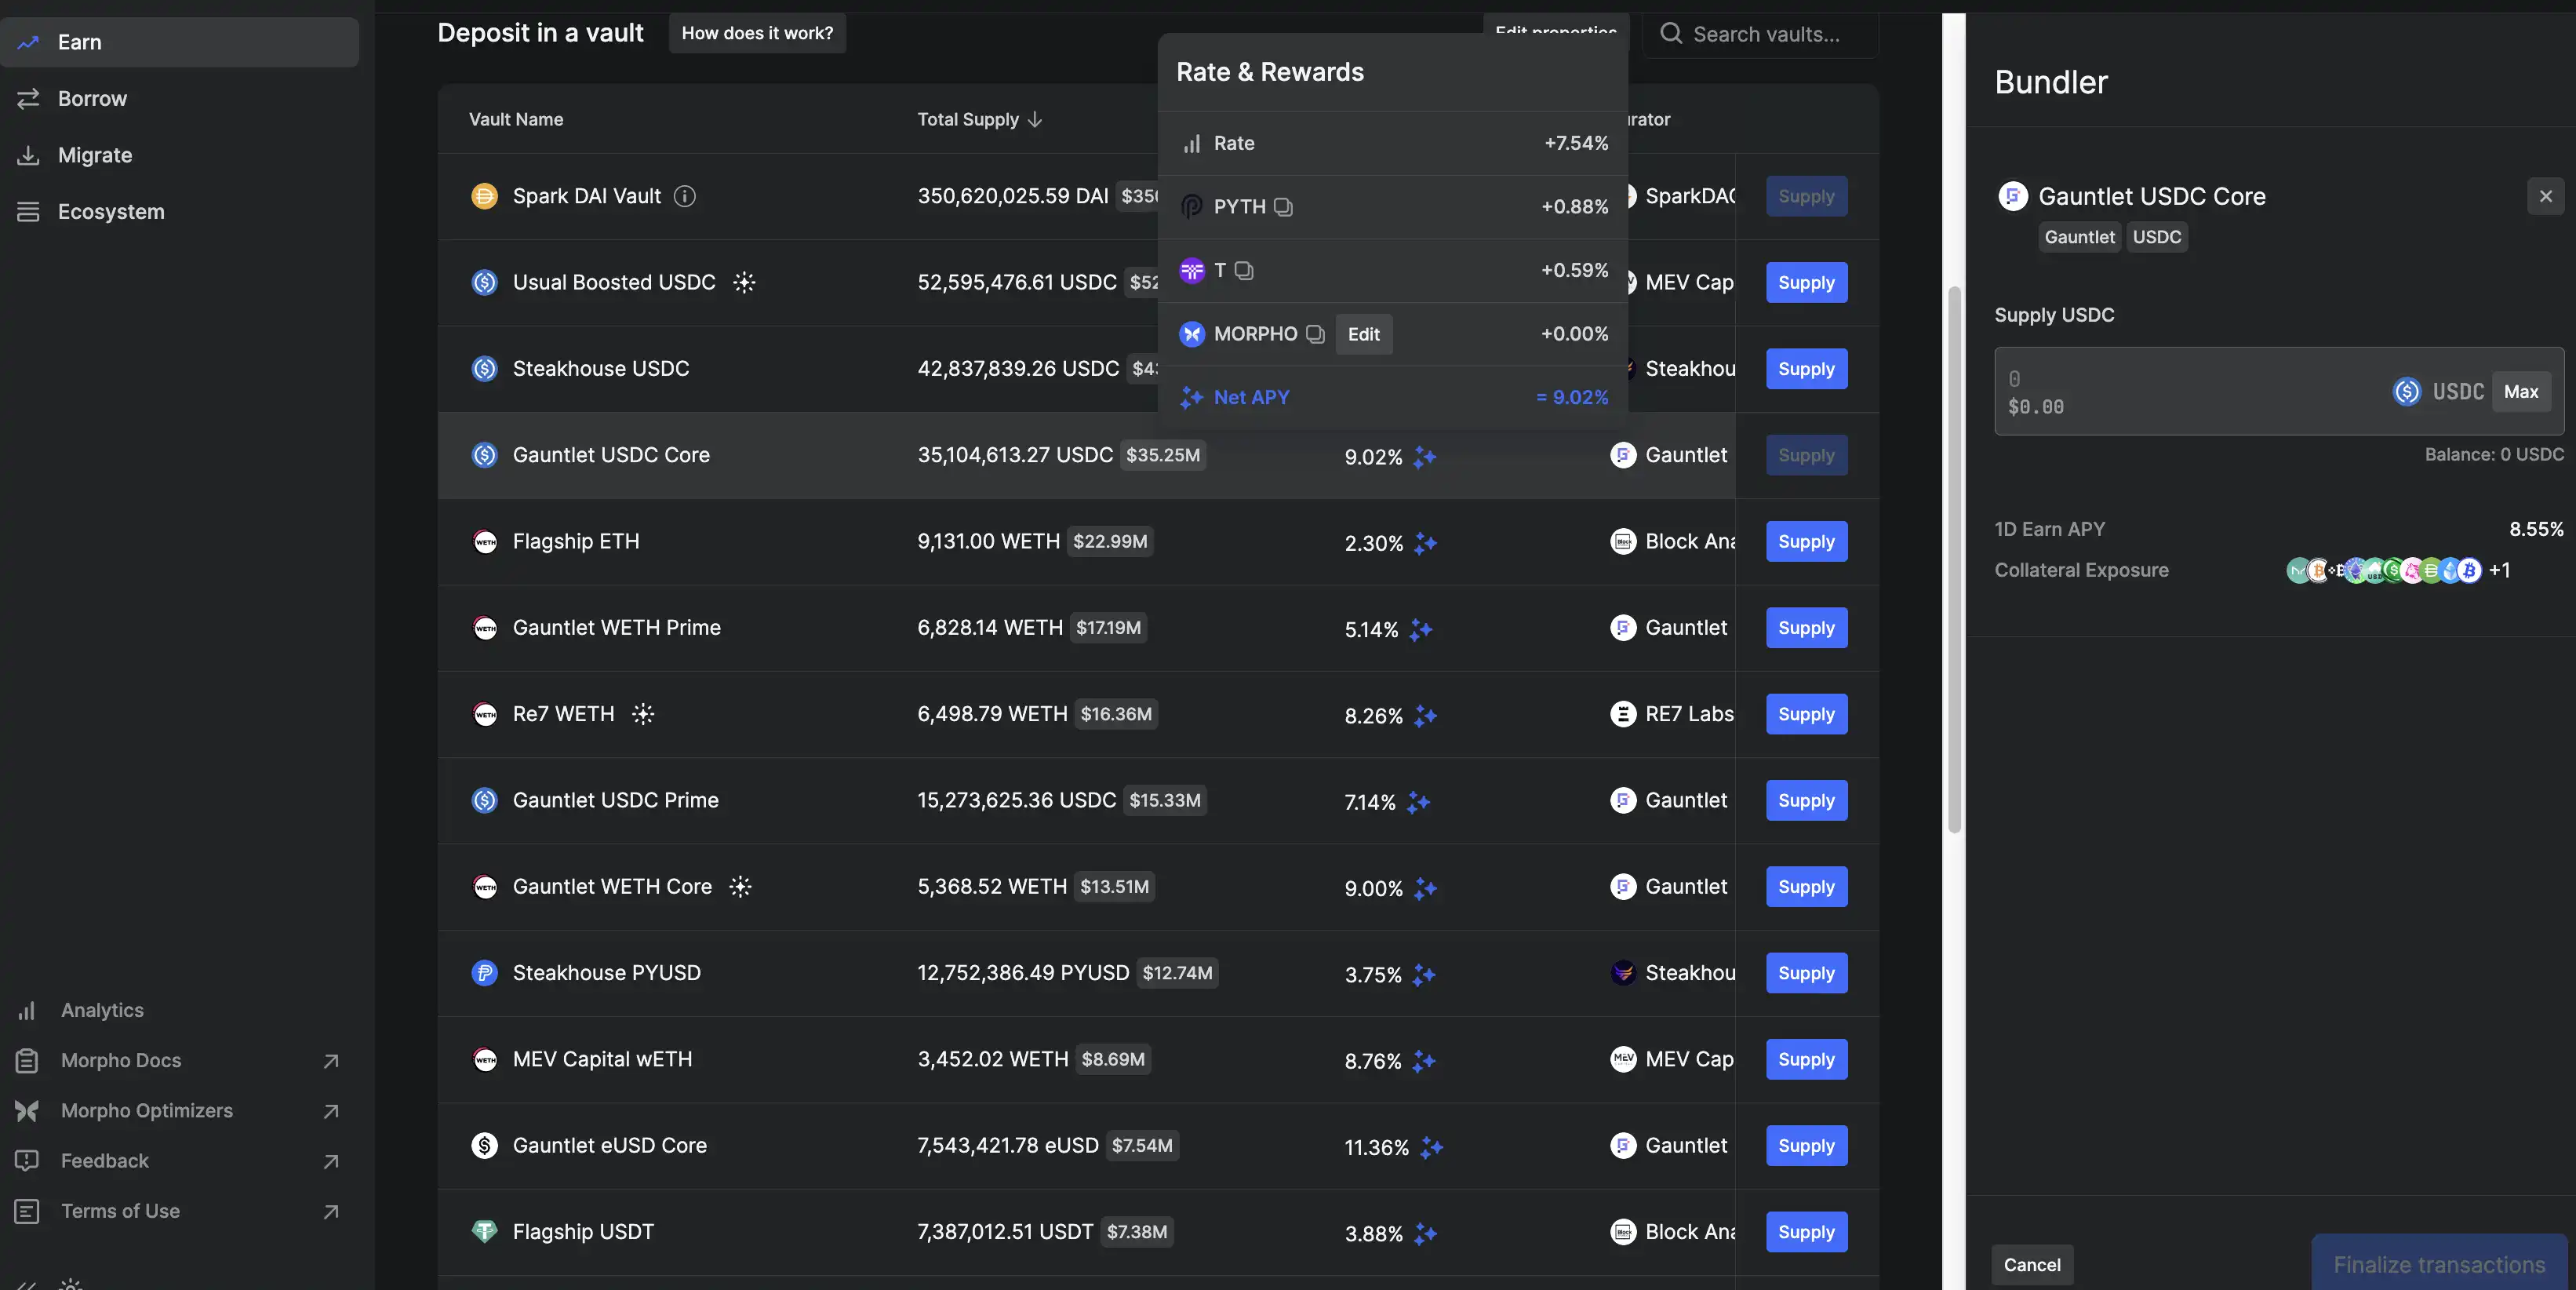Click the sparkle icon beside Gauntlet eUSD Core's APY

coord(1431,1147)
